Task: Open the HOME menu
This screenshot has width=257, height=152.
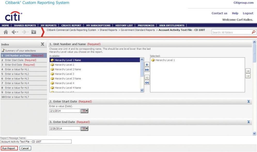Action: point(5,25)
